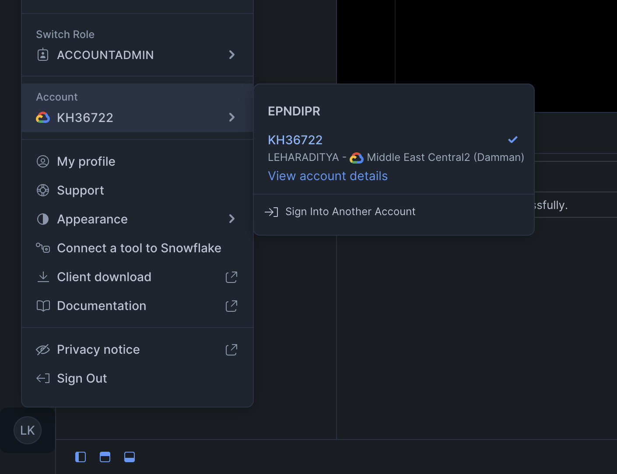Click the Google Cloud icon beside KH36722 in menu
This screenshot has height=474, width=617.
click(x=43, y=117)
